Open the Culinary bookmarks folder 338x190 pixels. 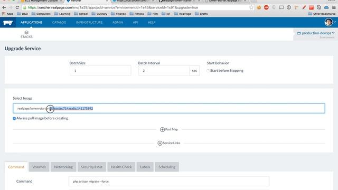[99, 14]
